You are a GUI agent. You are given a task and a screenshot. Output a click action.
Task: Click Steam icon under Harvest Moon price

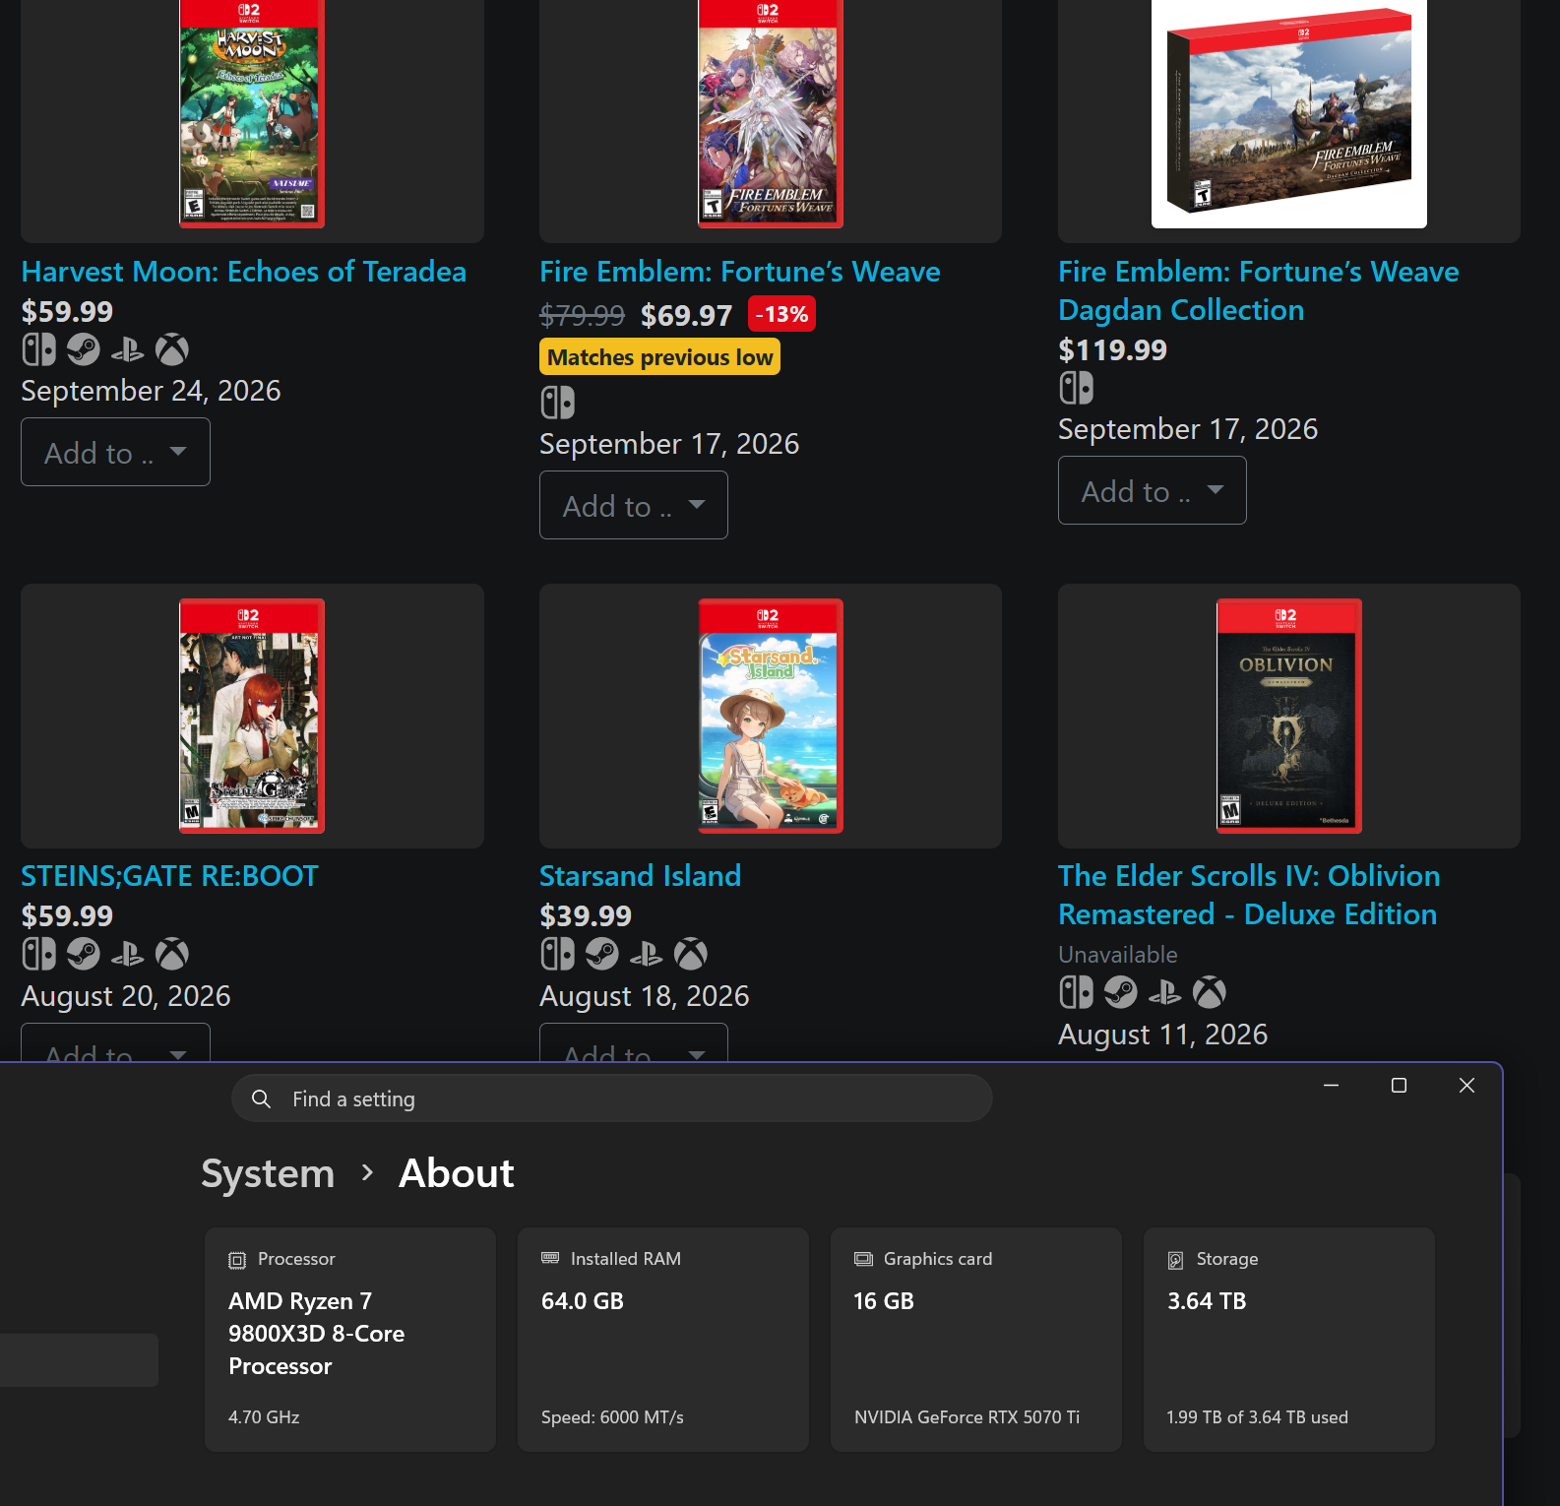pos(84,349)
